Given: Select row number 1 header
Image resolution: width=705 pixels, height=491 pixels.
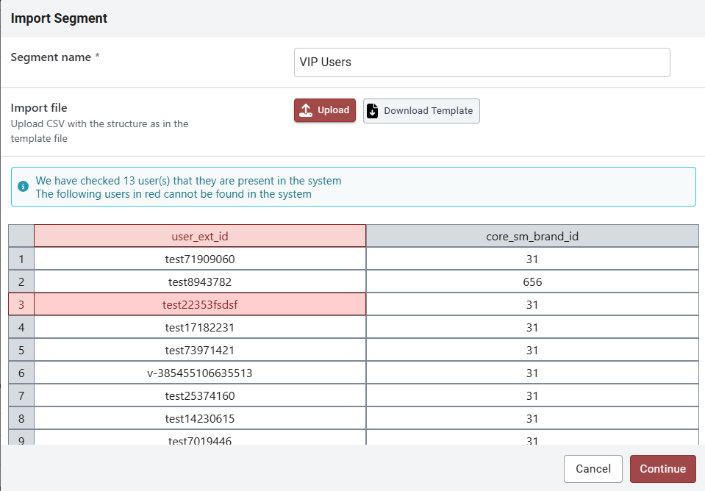Looking at the screenshot, I should click(21, 259).
